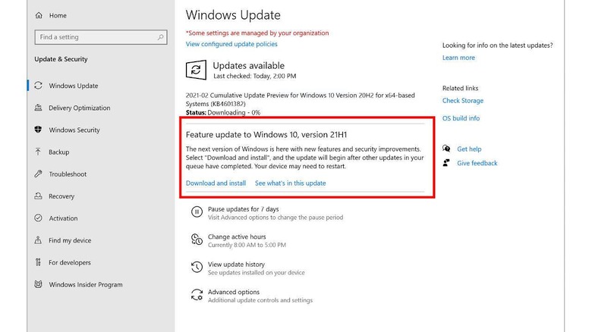Click the Advanced options gear-arrows icon

point(197,295)
